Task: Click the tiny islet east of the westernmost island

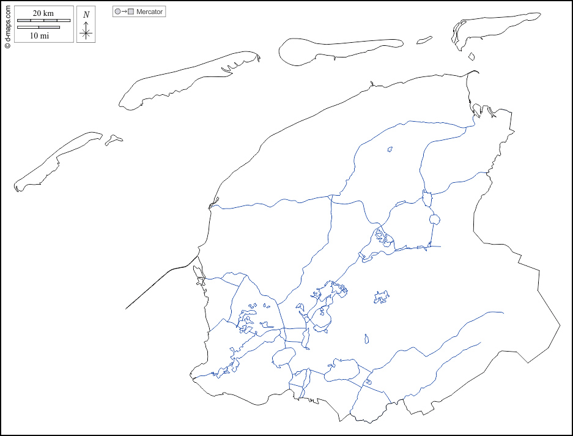Action: point(113,140)
